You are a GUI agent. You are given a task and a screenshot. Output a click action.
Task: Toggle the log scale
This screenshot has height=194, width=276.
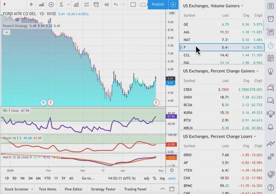click(x=162, y=178)
